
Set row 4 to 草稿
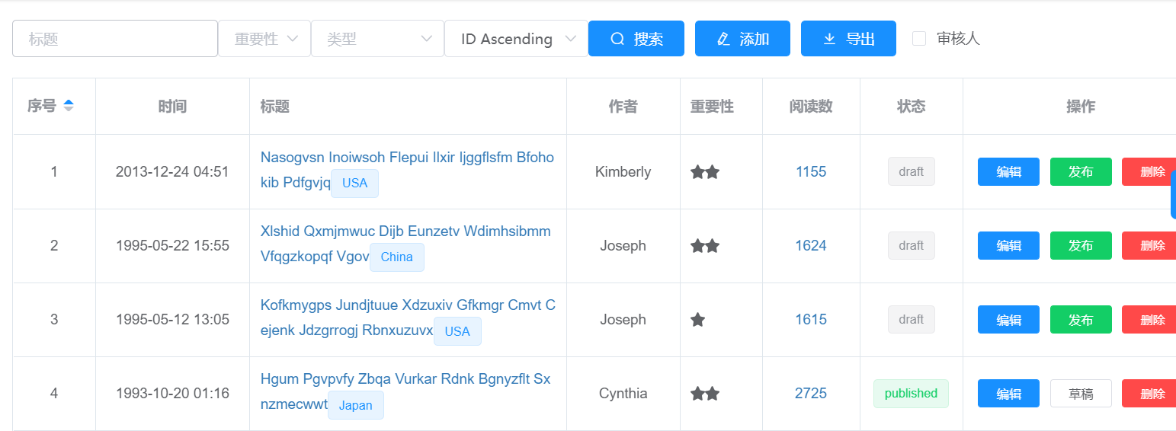pyautogui.click(x=1081, y=393)
